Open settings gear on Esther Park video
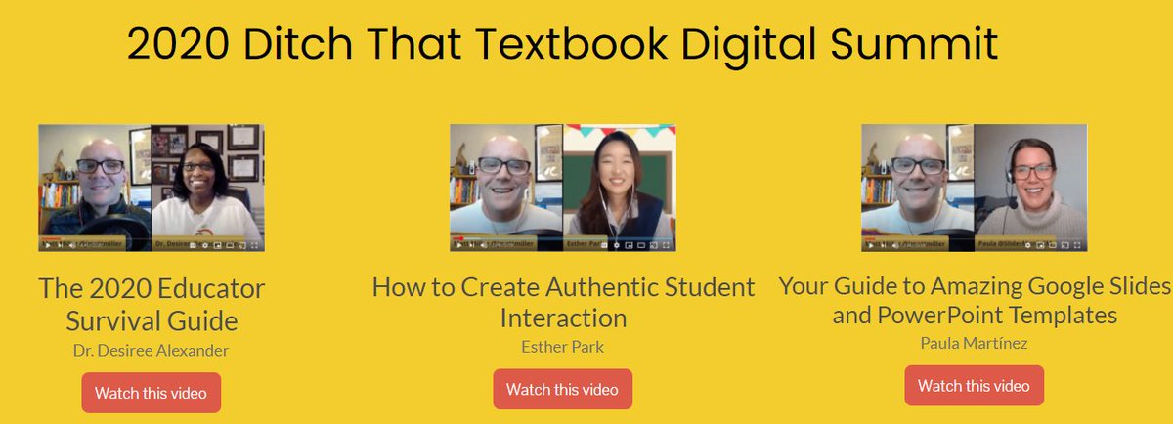 point(617,245)
